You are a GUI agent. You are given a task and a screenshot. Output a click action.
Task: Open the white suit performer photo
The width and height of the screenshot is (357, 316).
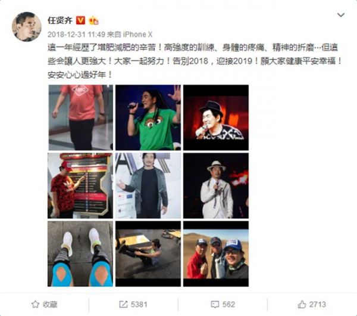pos(216,185)
